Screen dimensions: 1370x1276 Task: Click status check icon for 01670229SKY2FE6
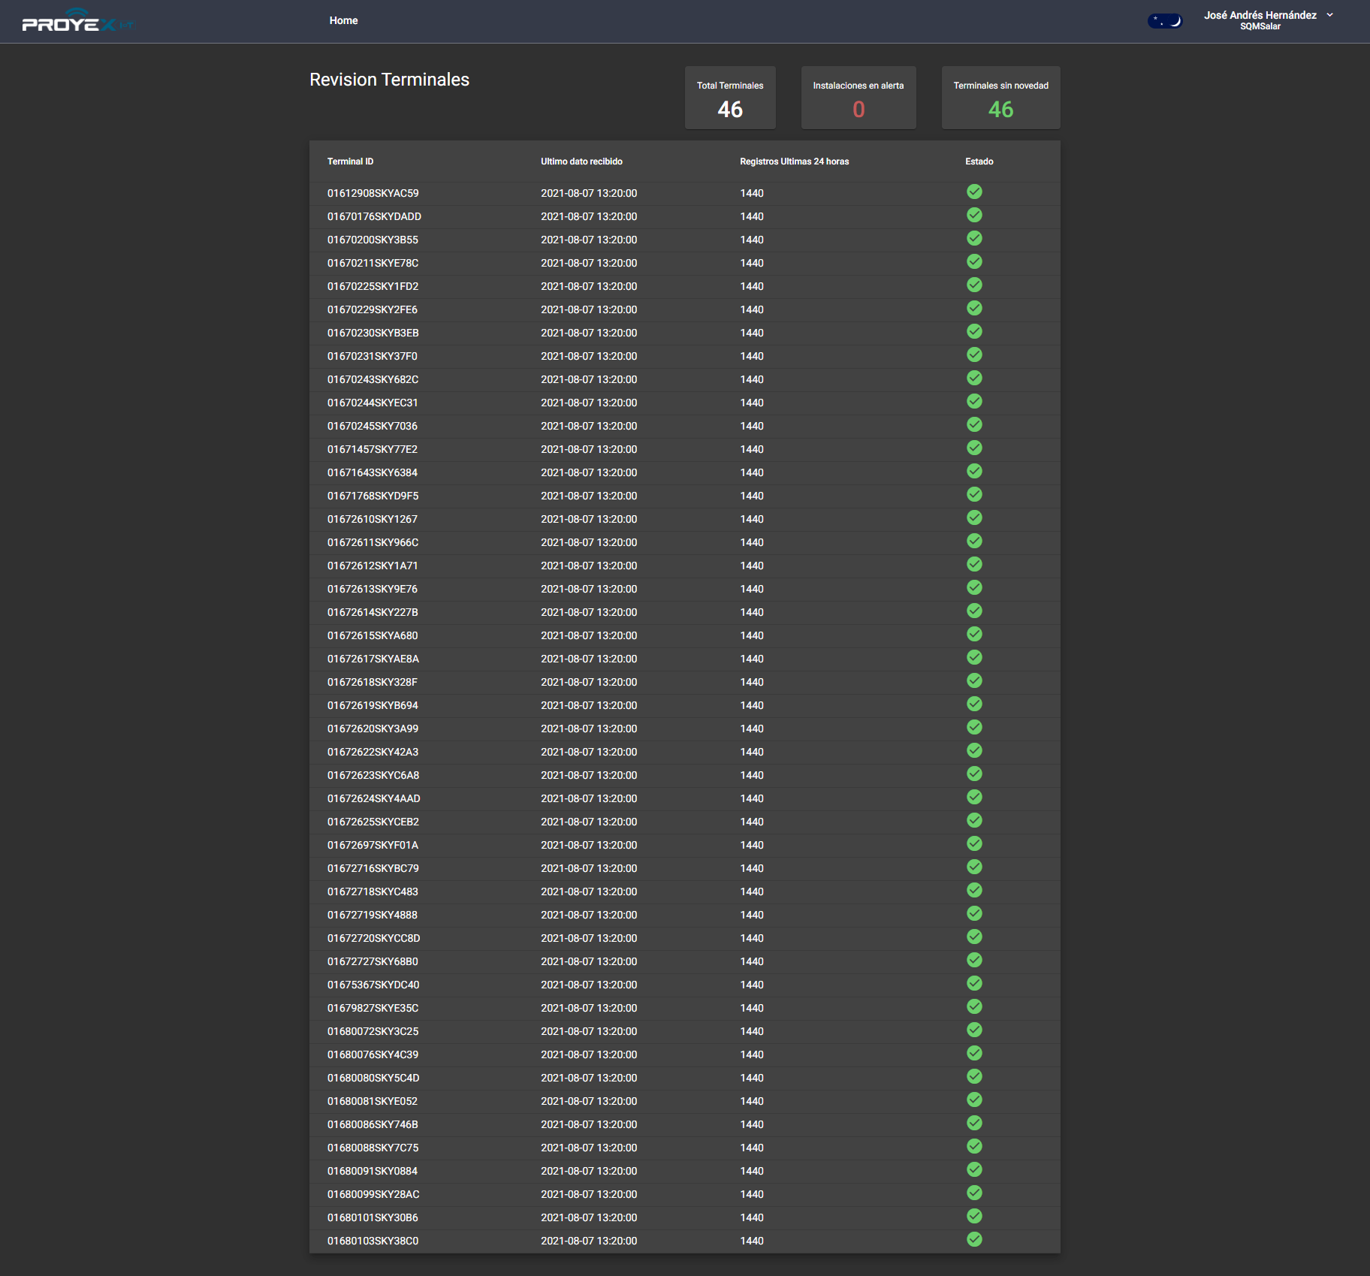click(974, 308)
